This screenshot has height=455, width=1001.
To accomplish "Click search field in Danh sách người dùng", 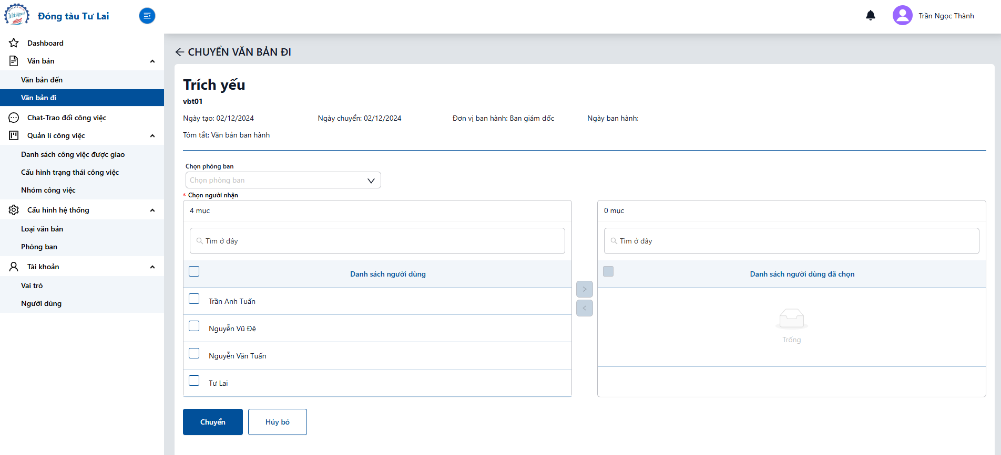I will [377, 241].
